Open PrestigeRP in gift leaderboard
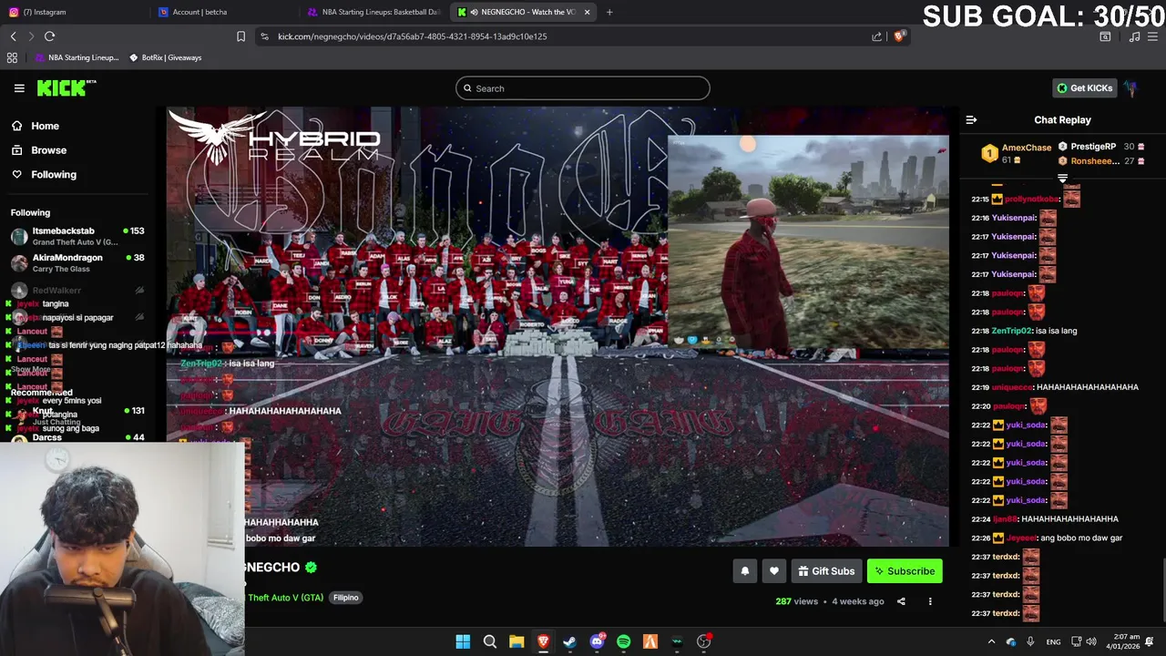The image size is (1166, 656). point(1093,147)
